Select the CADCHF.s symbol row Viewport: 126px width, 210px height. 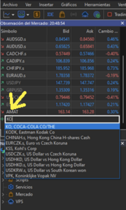click(x=60, y=54)
